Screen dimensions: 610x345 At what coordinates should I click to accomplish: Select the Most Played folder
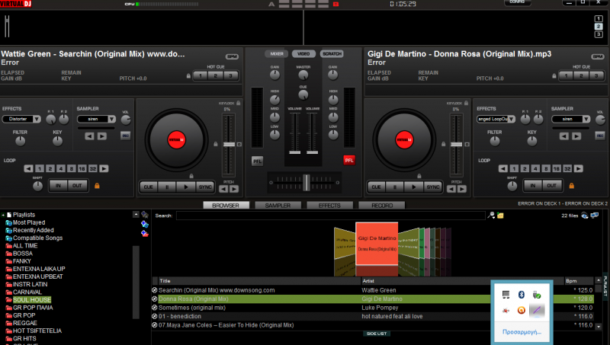(x=29, y=222)
